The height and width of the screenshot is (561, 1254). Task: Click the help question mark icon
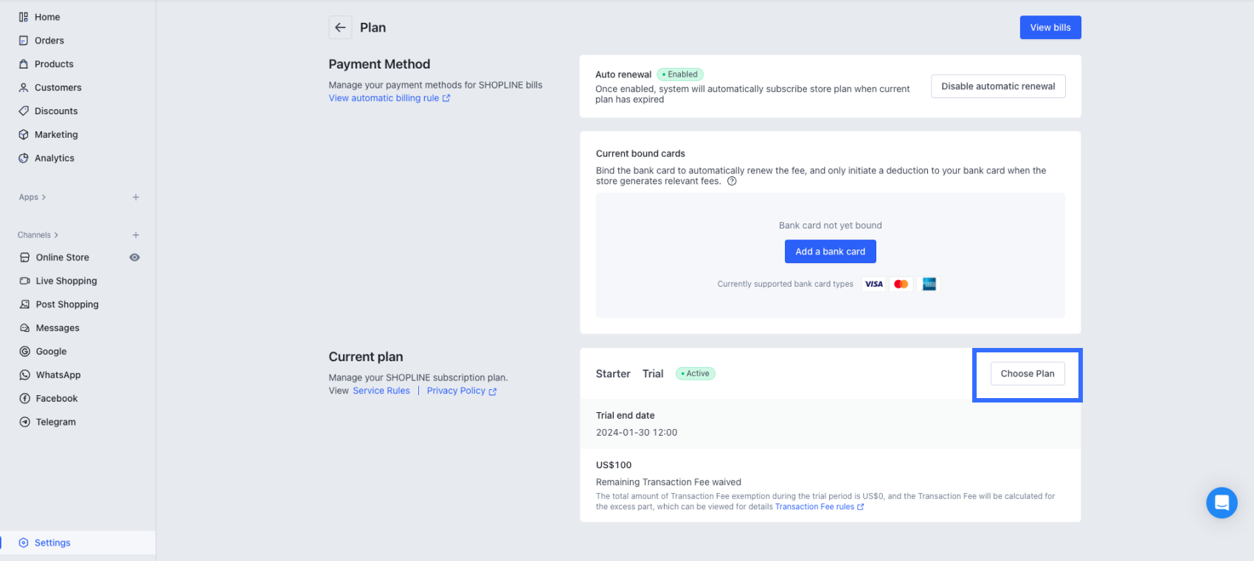[732, 181]
